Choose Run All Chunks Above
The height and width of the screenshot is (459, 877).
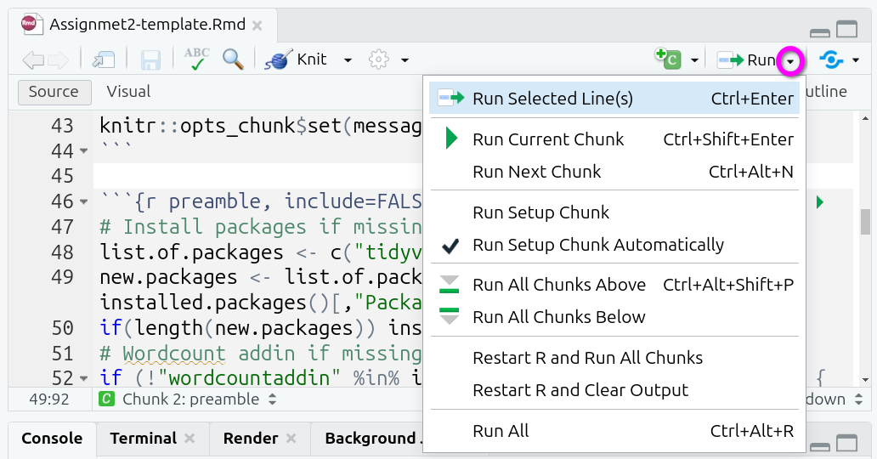[614, 285]
